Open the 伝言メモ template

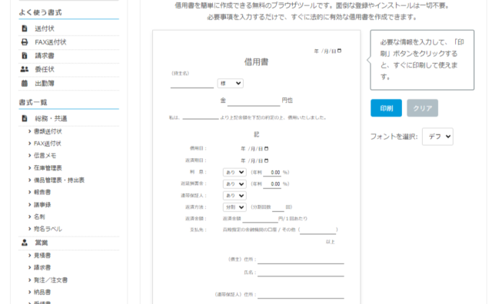point(45,155)
